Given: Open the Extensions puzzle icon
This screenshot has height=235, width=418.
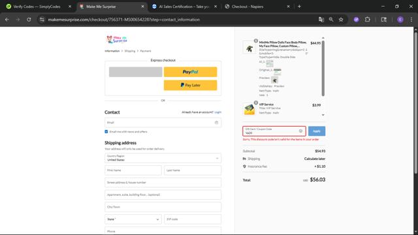Looking at the screenshot, I should pyautogui.click(x=367, y=20).
